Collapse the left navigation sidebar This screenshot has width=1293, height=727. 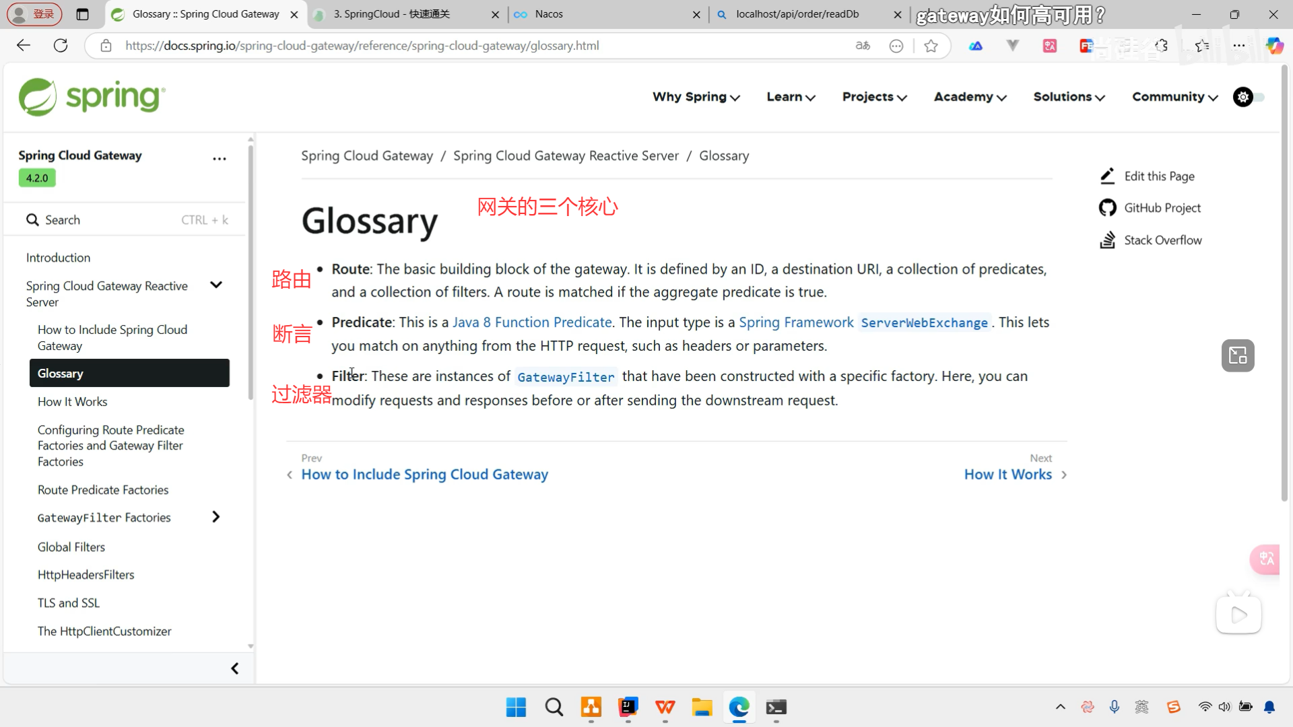[x=234, y=668]
